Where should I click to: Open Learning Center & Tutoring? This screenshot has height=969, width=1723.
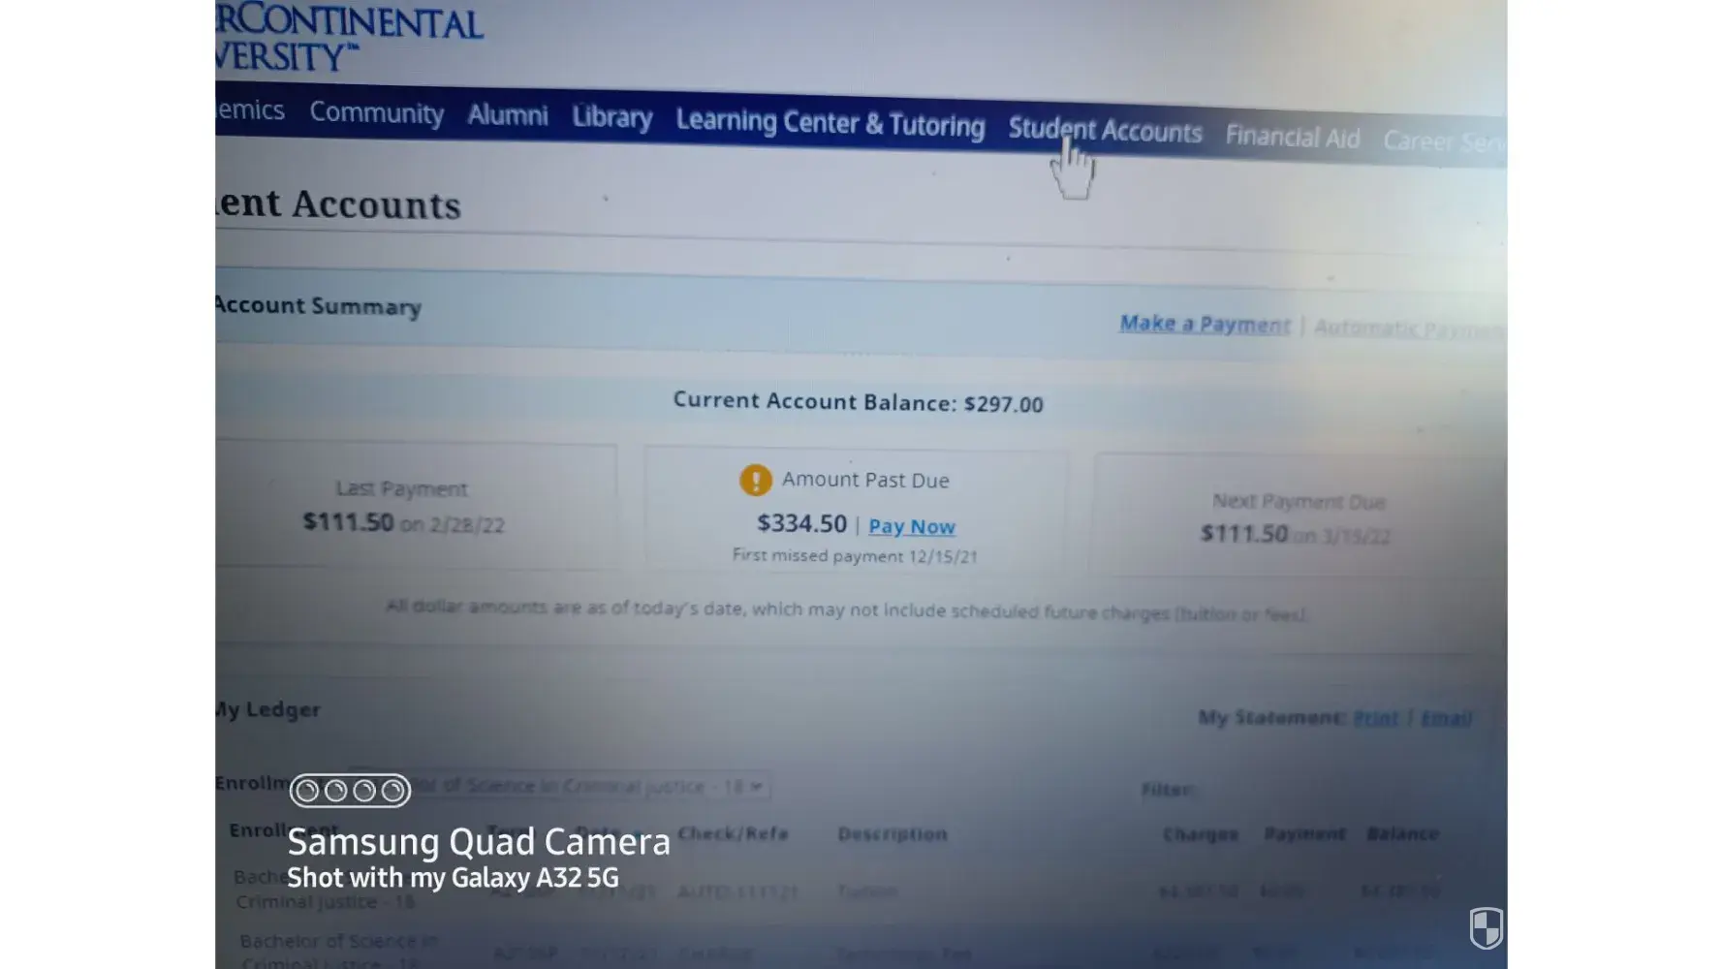tap(830, 123)
